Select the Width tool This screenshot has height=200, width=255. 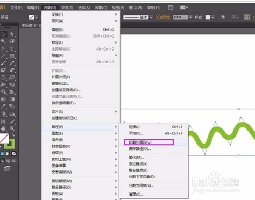click(3, 84)
